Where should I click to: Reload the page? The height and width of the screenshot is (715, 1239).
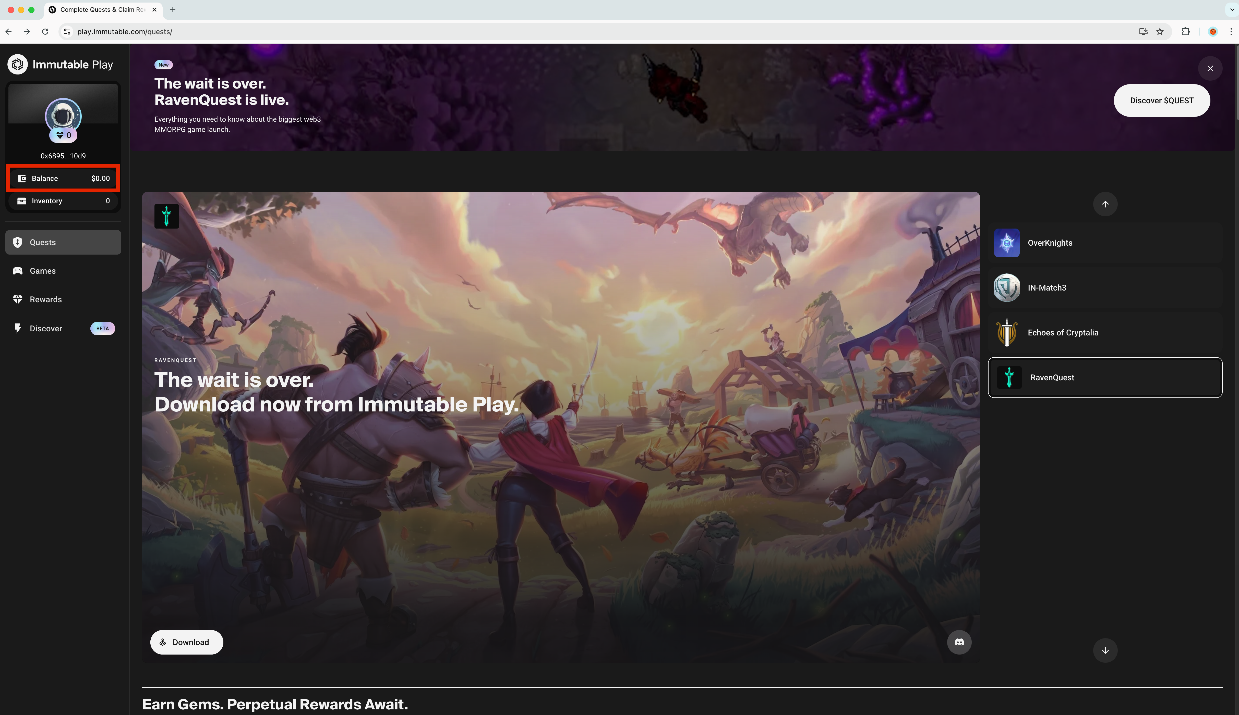pyautogui.click(x=45, y=31)
